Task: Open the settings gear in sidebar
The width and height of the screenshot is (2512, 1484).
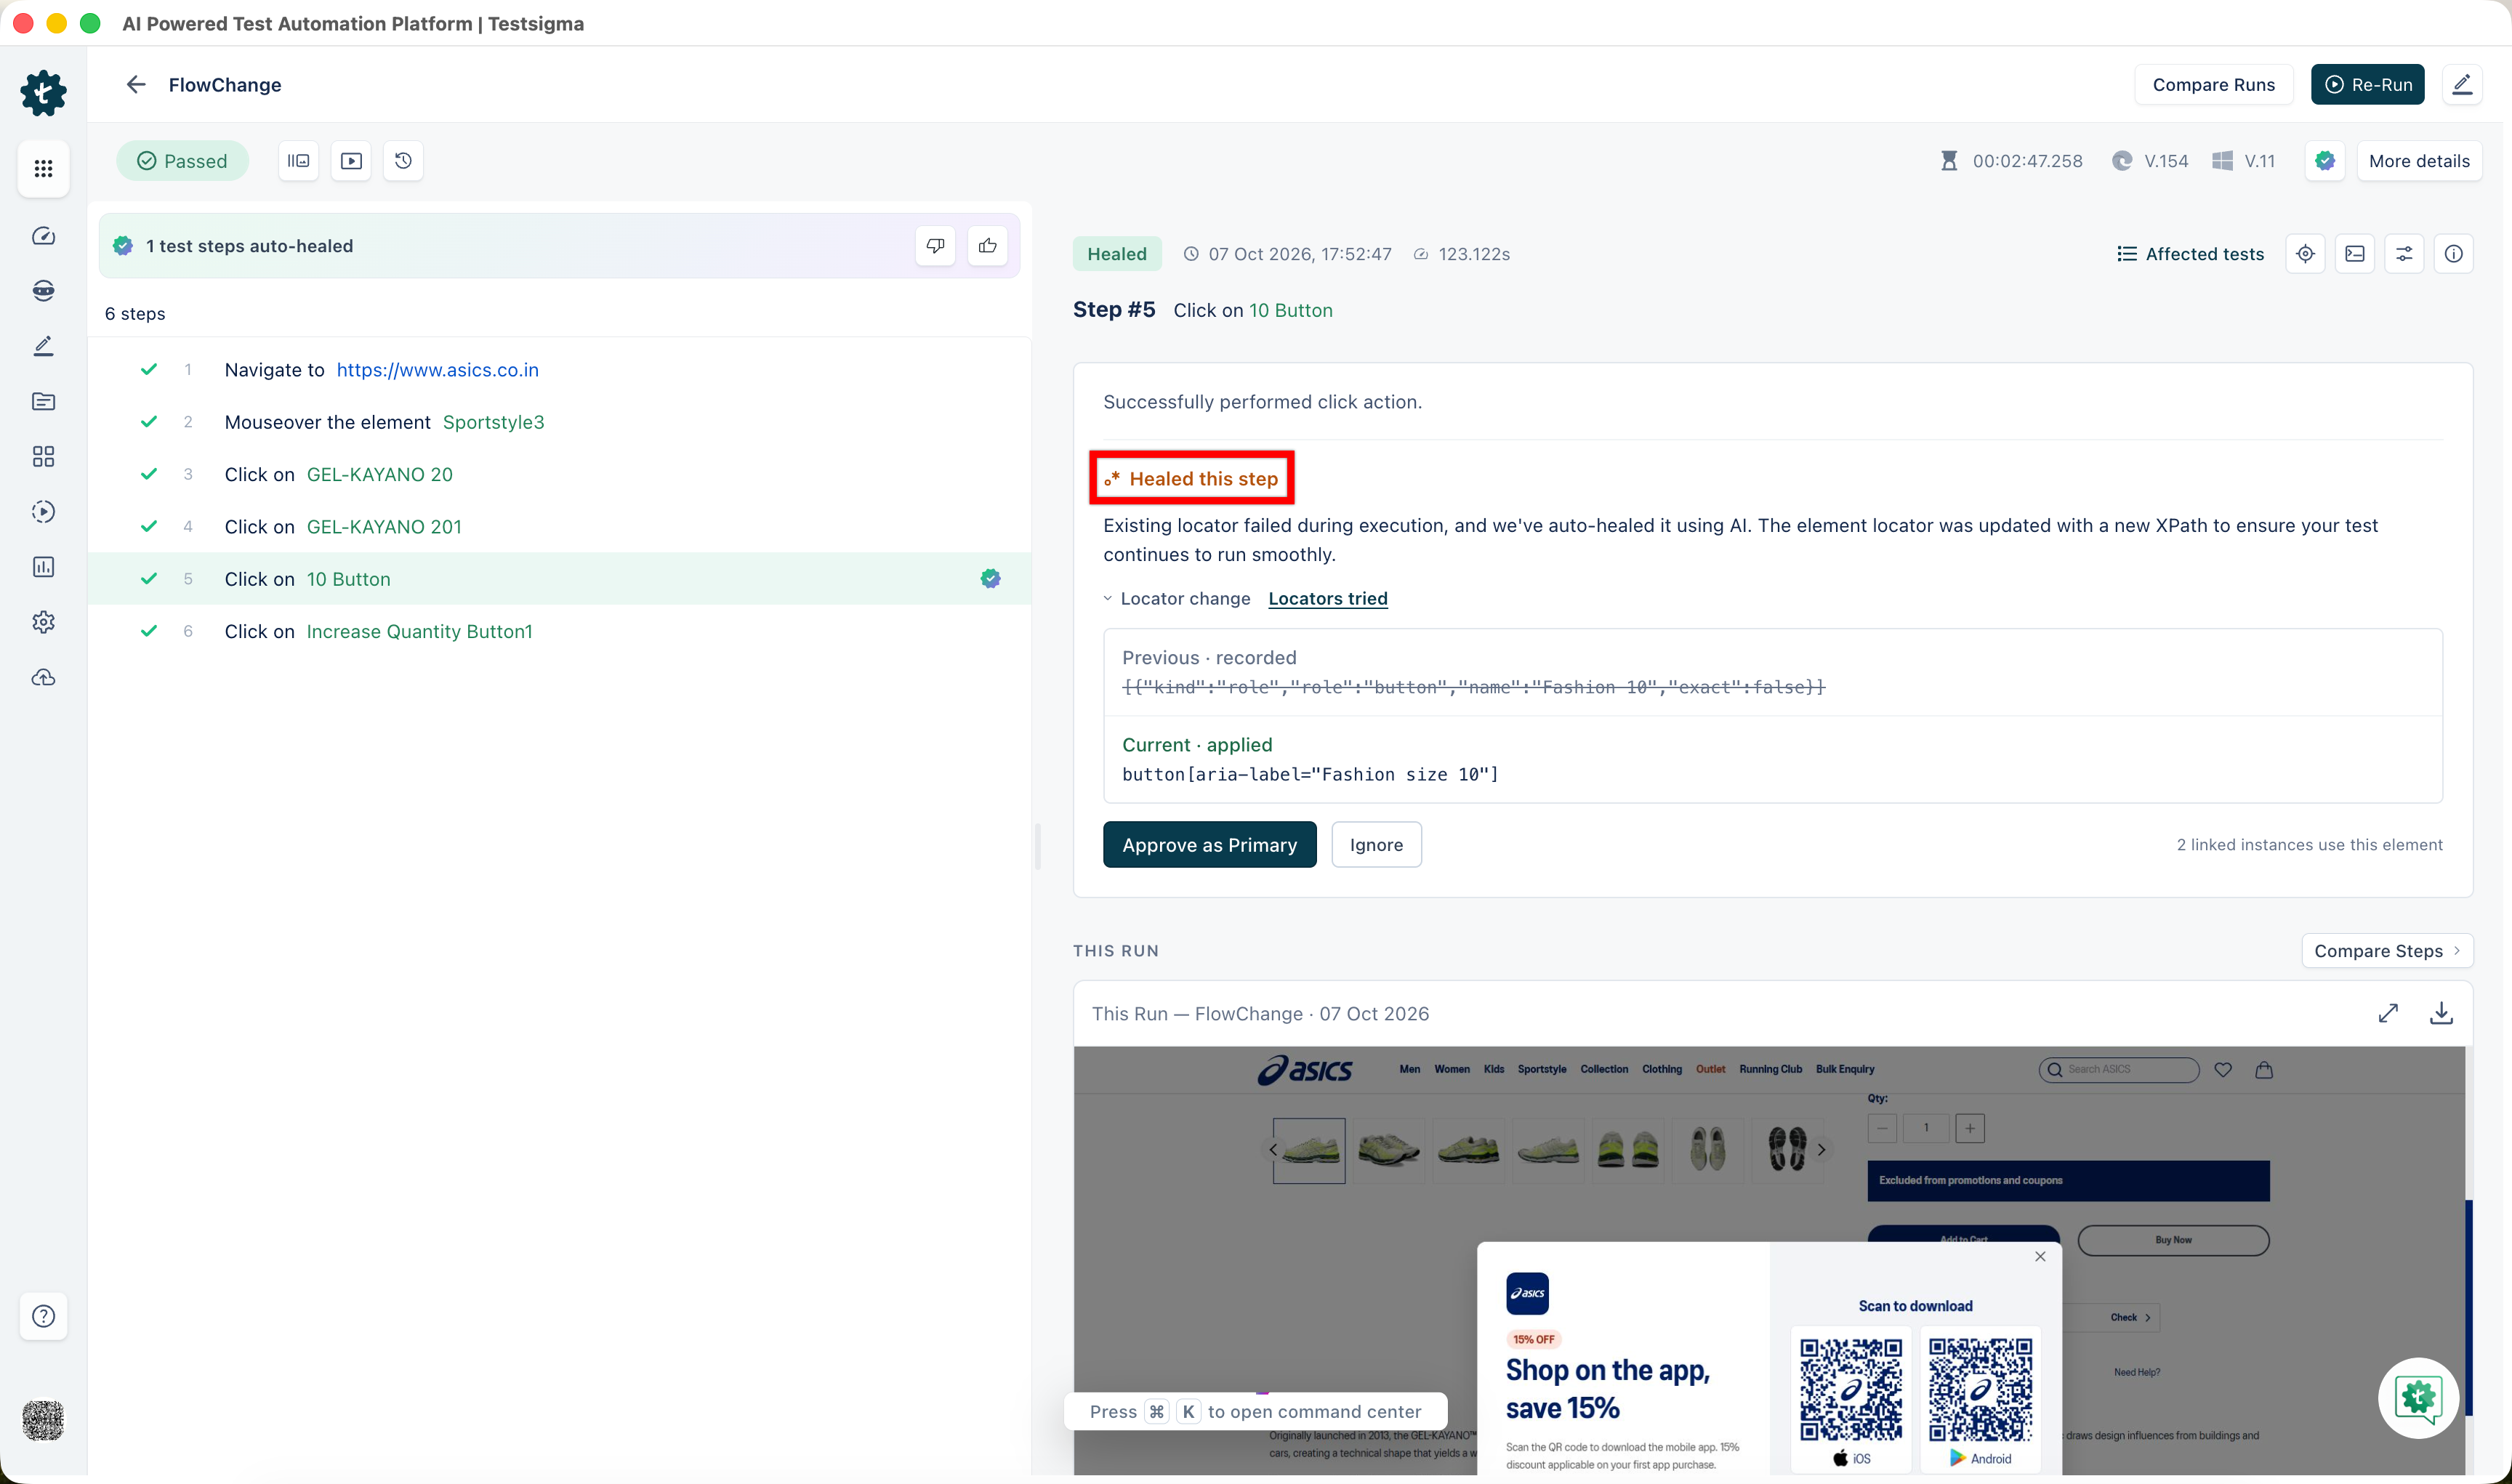Action: 43,622
